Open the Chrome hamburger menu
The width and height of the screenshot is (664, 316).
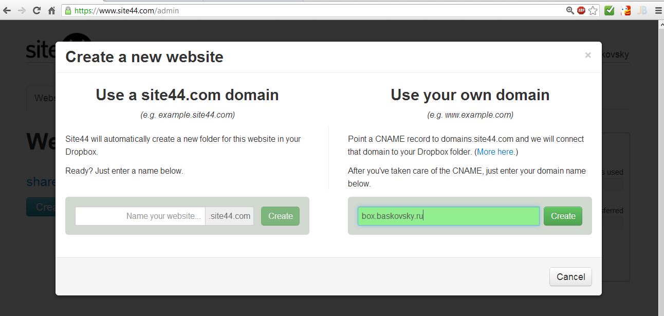tap(658, 10)
